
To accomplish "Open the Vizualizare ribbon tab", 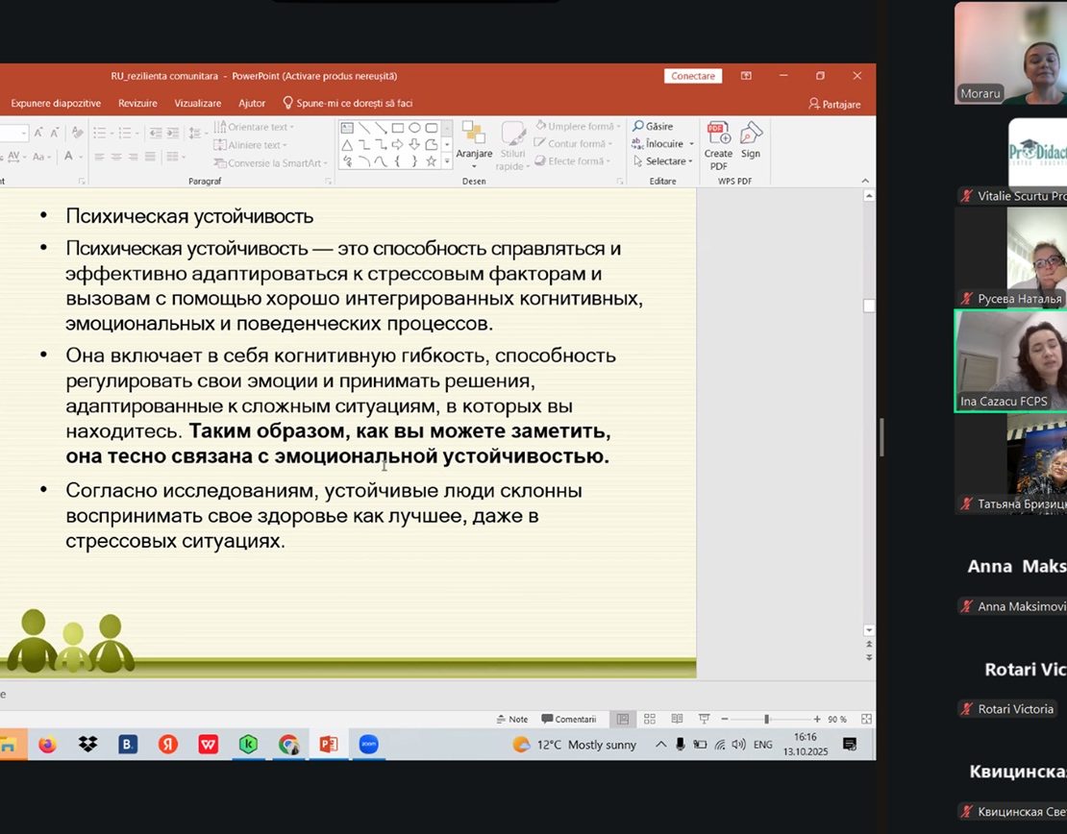I will pyautogui.click(x=197, y=104).
